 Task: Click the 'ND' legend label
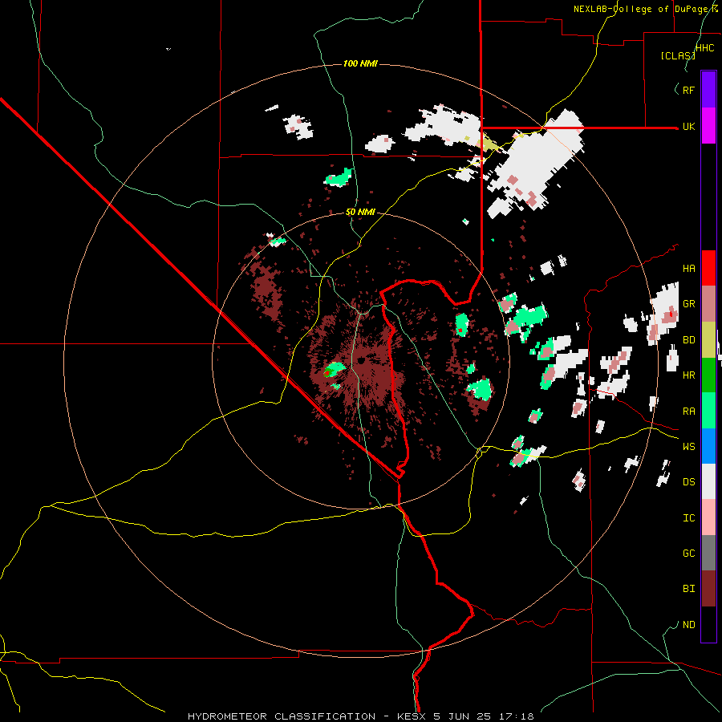[x=688, y=625]
